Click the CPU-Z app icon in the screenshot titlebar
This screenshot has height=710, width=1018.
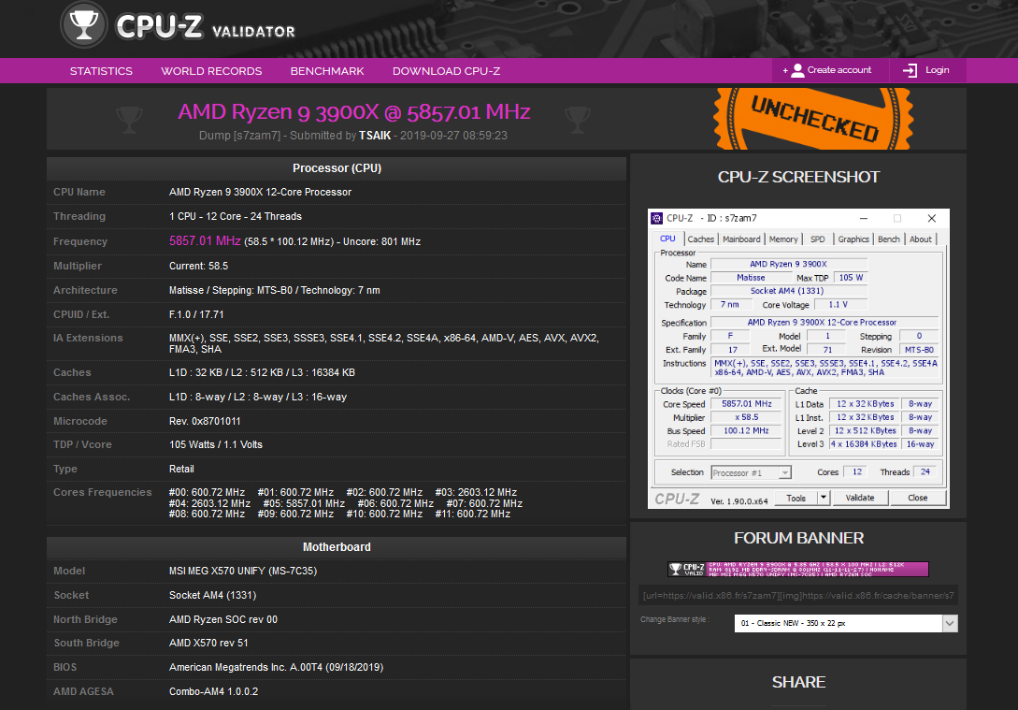tap(655, 217)
